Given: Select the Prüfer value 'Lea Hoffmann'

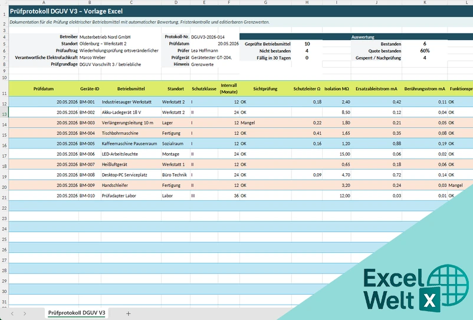Looking at the screenshot, I should click(x=205, y=51).
